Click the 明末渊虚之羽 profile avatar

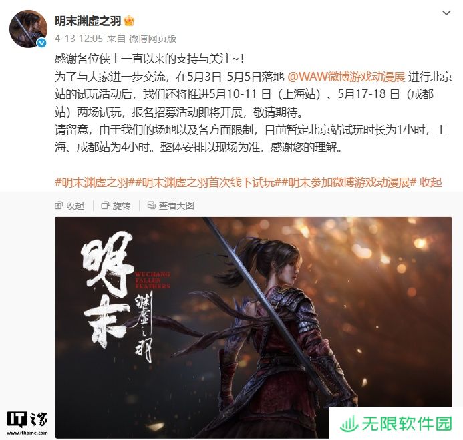pos(28,29)
